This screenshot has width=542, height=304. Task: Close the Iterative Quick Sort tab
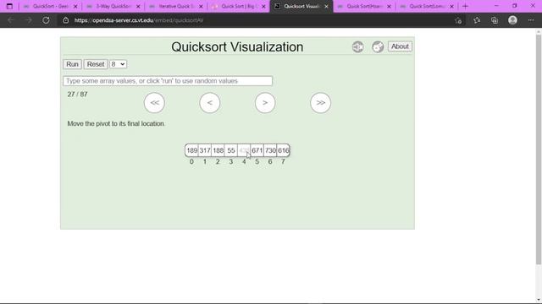[201, 6]
